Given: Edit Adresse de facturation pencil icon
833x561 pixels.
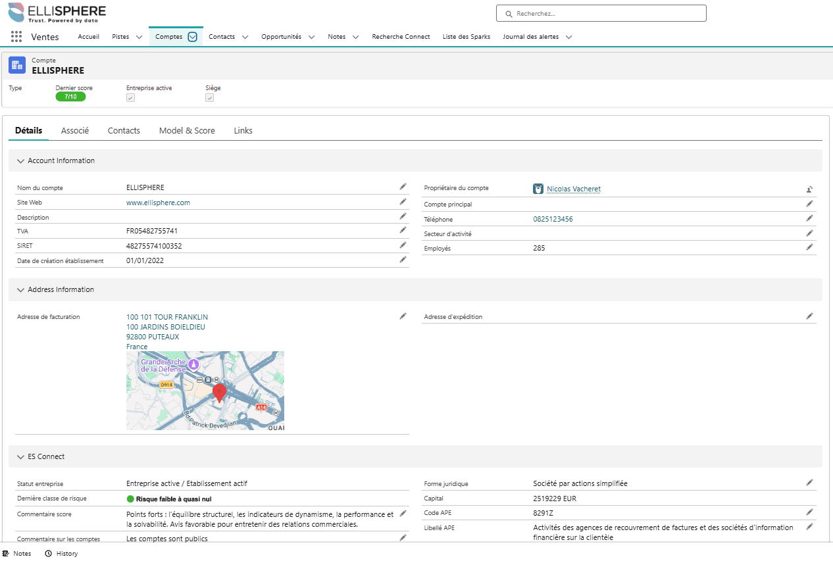Looking at the screenshot, I should coord(403,316).
